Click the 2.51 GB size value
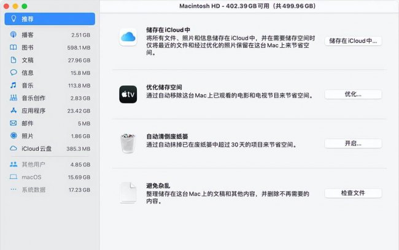Viewport: 399px width, 250px height. click(80, 35)
